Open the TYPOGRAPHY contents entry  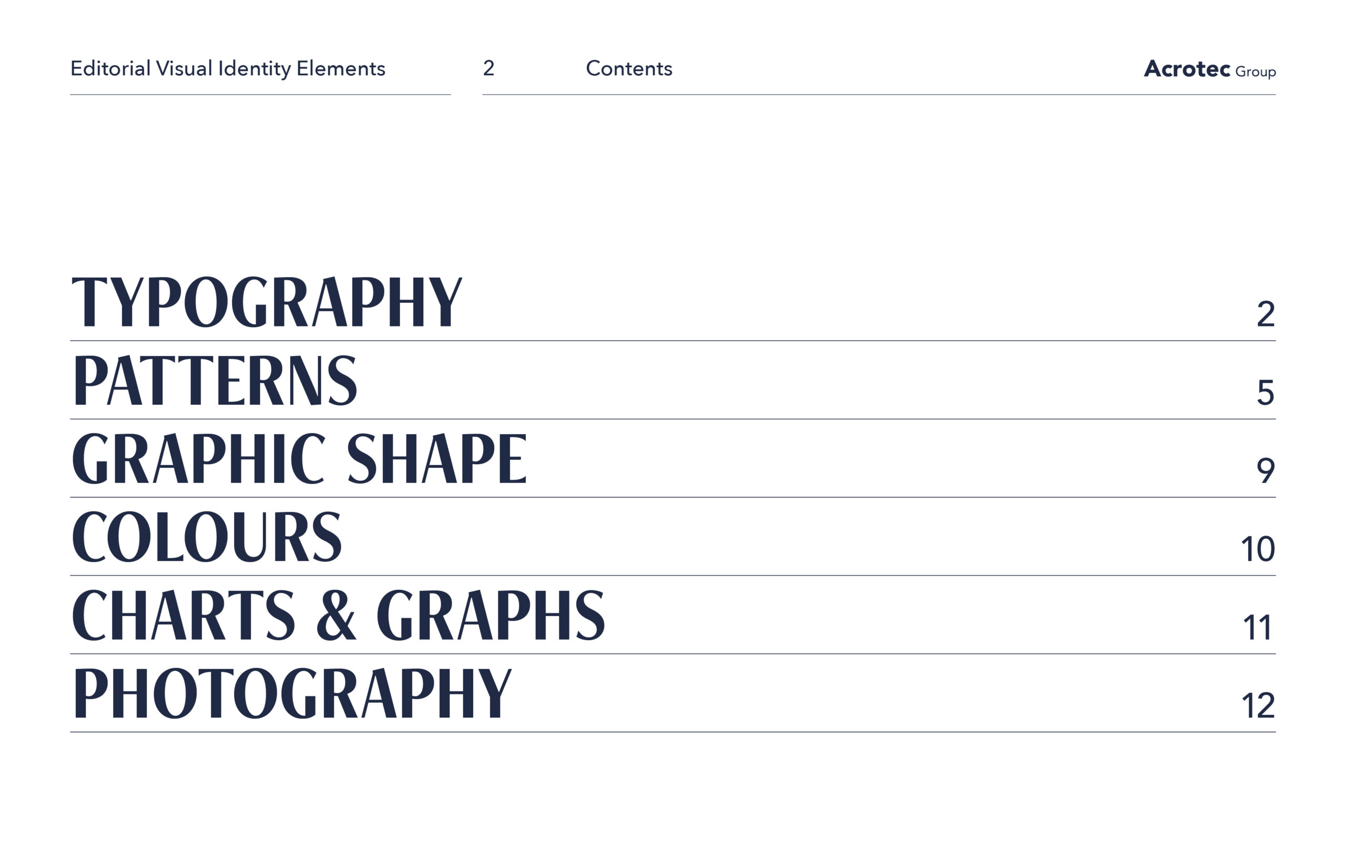pyautogui.click(x=267, y=302)
